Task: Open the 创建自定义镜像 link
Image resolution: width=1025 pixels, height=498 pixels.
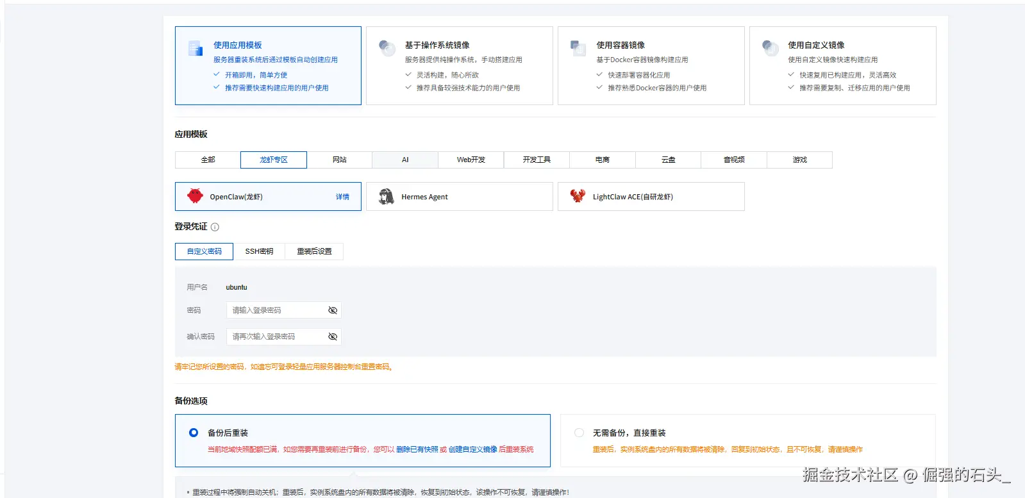Action: click(473, 449)
